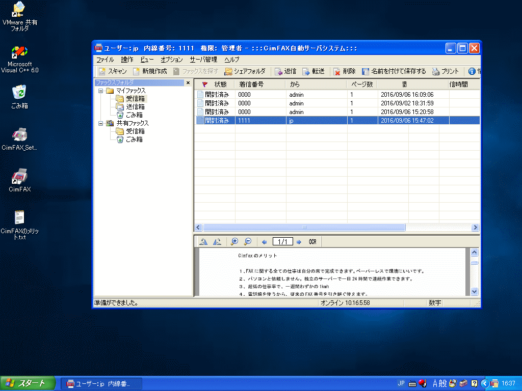Viewport: 522px width, 391px height.
Task: Select 受信箱 under 共有ファックス
Action: point(135,131)
